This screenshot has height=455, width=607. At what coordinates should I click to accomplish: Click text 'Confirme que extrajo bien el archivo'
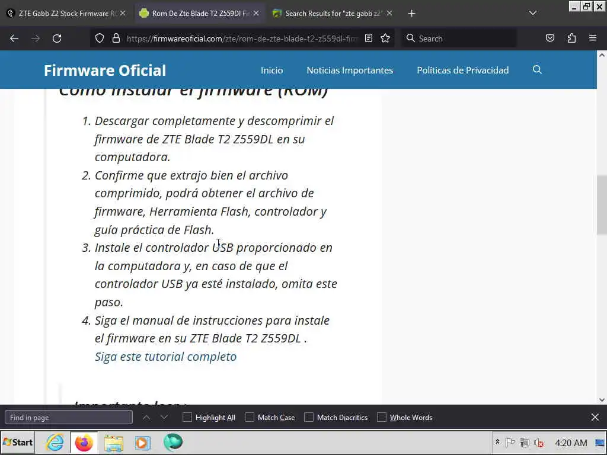pyautogui.click(x=191, y=175)
